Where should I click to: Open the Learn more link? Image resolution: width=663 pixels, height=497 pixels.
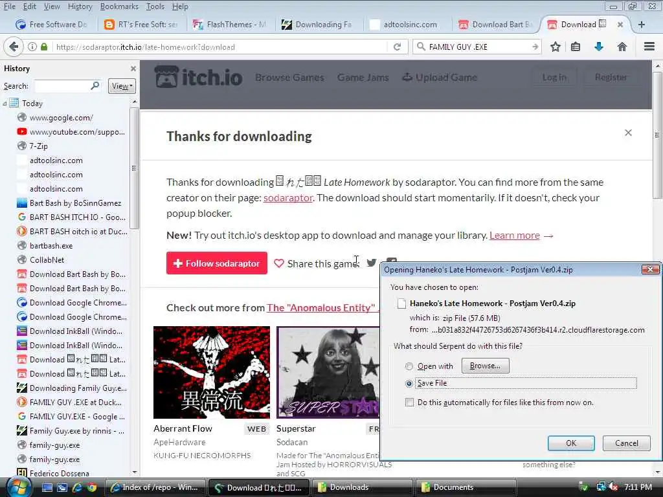tap(515, 236)
